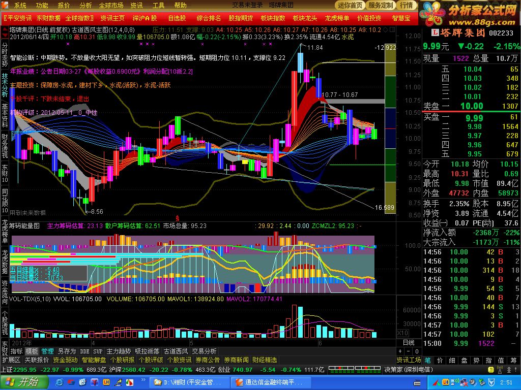Screen dimensions: 521x390
Task: Launch Internet Explorer from the quick launch bar
Action: 60,382
